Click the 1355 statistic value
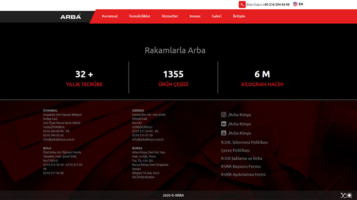The width and height of the screenshot is (357, 200). point(173,74)
